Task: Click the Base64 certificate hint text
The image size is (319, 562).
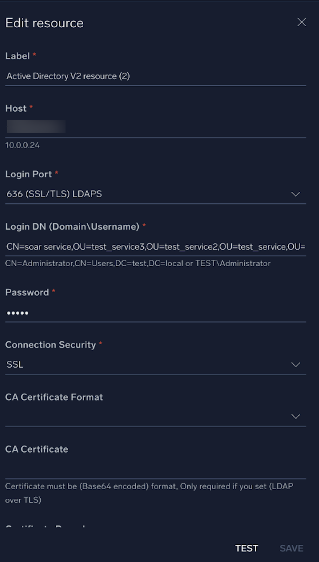Action: point(149,487)
